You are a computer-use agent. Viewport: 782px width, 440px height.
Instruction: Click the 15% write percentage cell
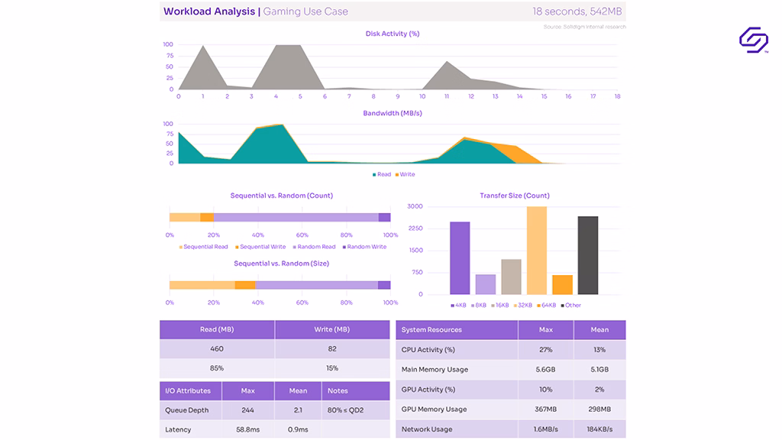(x=332, y=368)
